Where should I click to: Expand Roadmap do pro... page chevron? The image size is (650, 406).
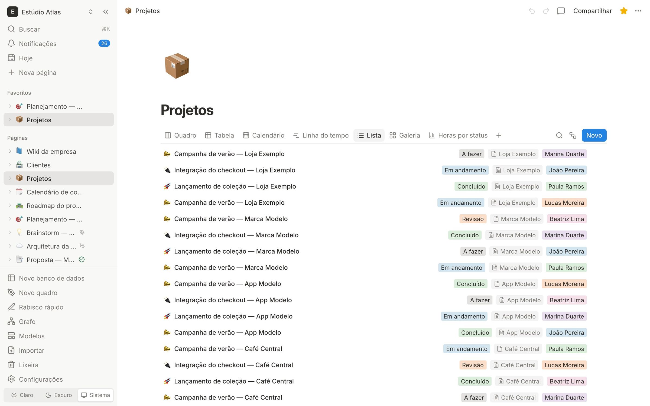(10, 205)
